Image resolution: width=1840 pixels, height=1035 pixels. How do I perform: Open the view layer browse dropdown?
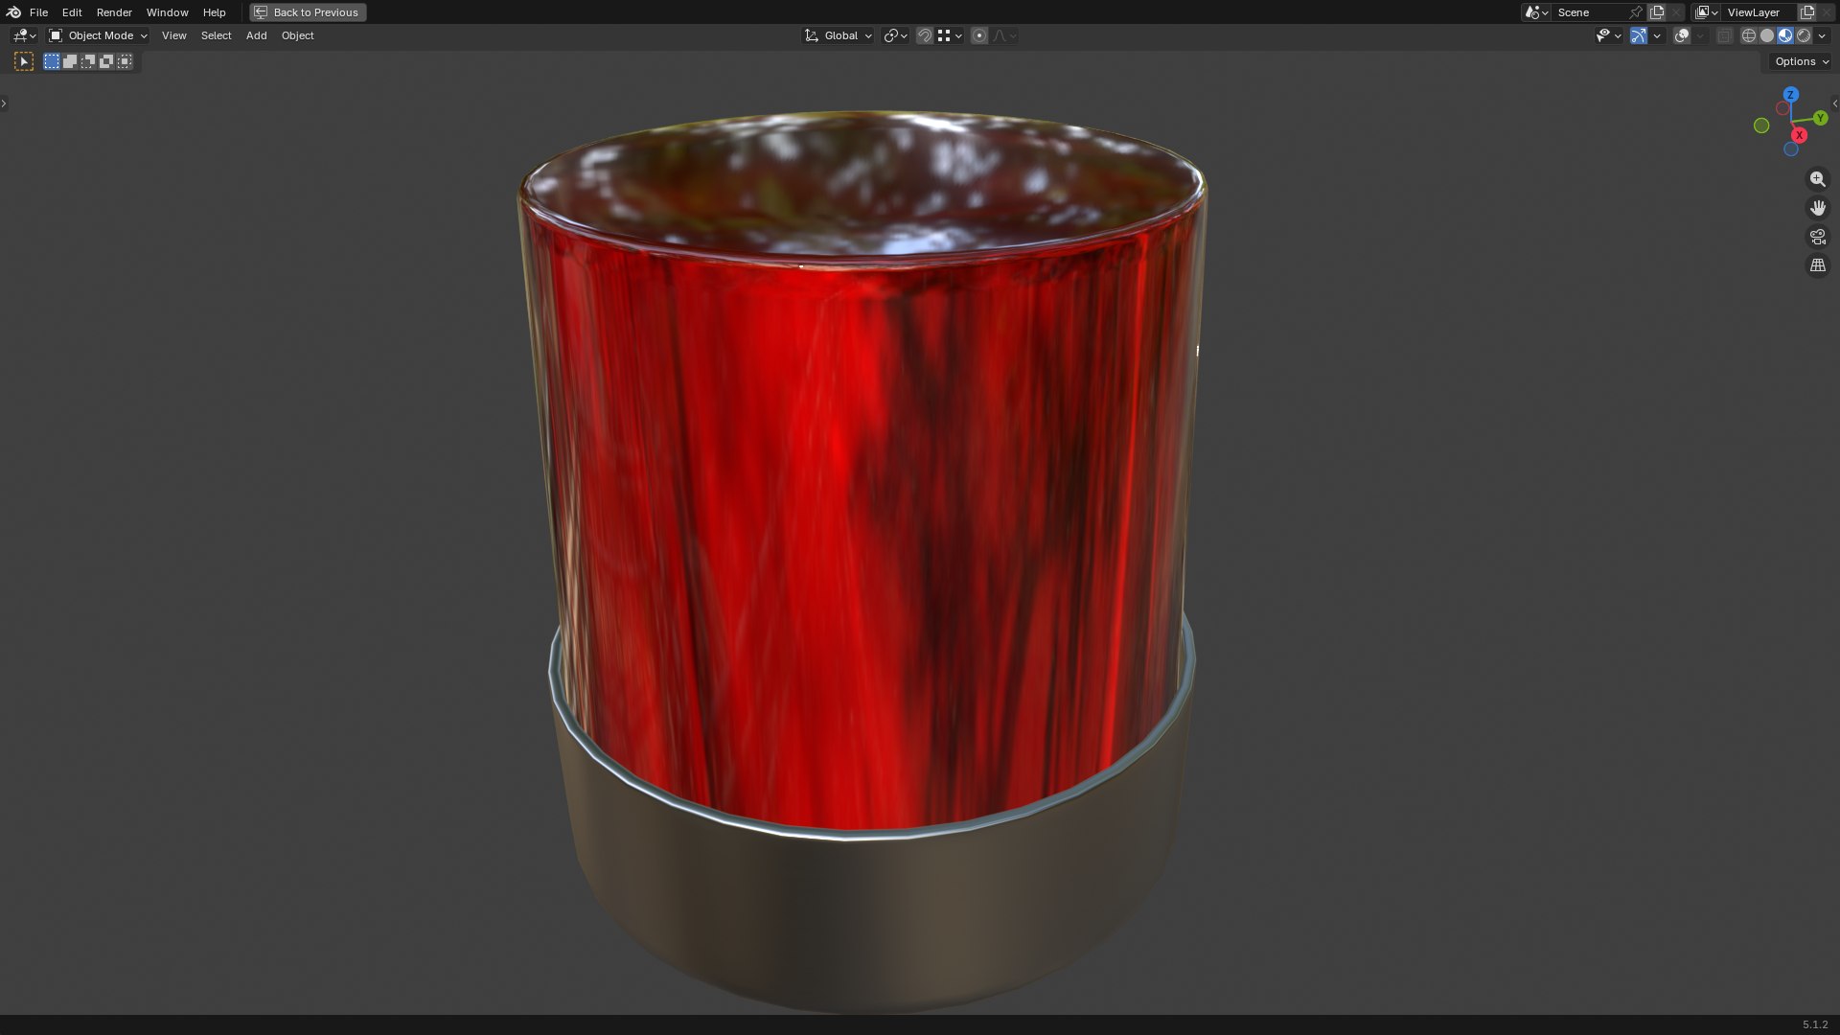point(1707,12)
